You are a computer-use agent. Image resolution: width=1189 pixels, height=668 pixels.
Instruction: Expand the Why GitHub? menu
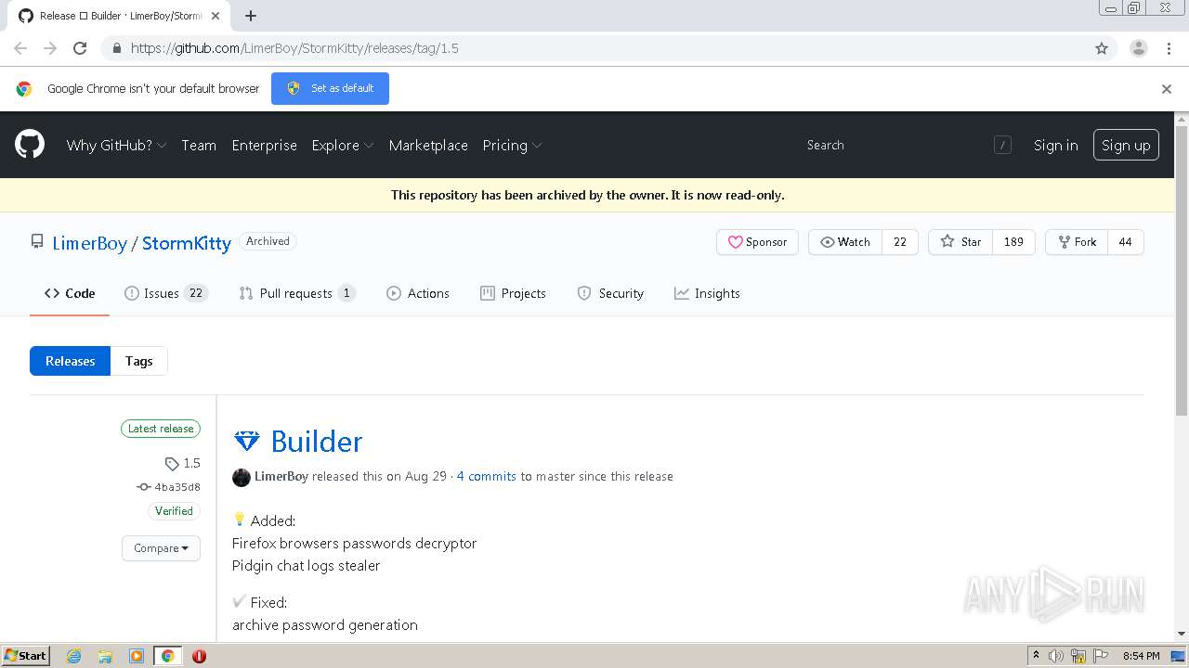[x=116, y=145]
